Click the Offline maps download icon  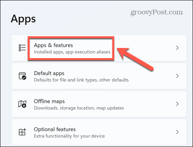click(x=22, y=104)
